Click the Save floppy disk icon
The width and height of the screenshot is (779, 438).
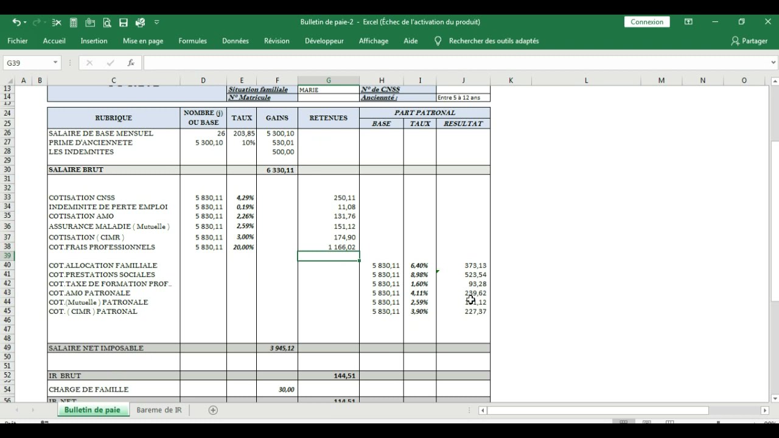click(x=124, y=23)
